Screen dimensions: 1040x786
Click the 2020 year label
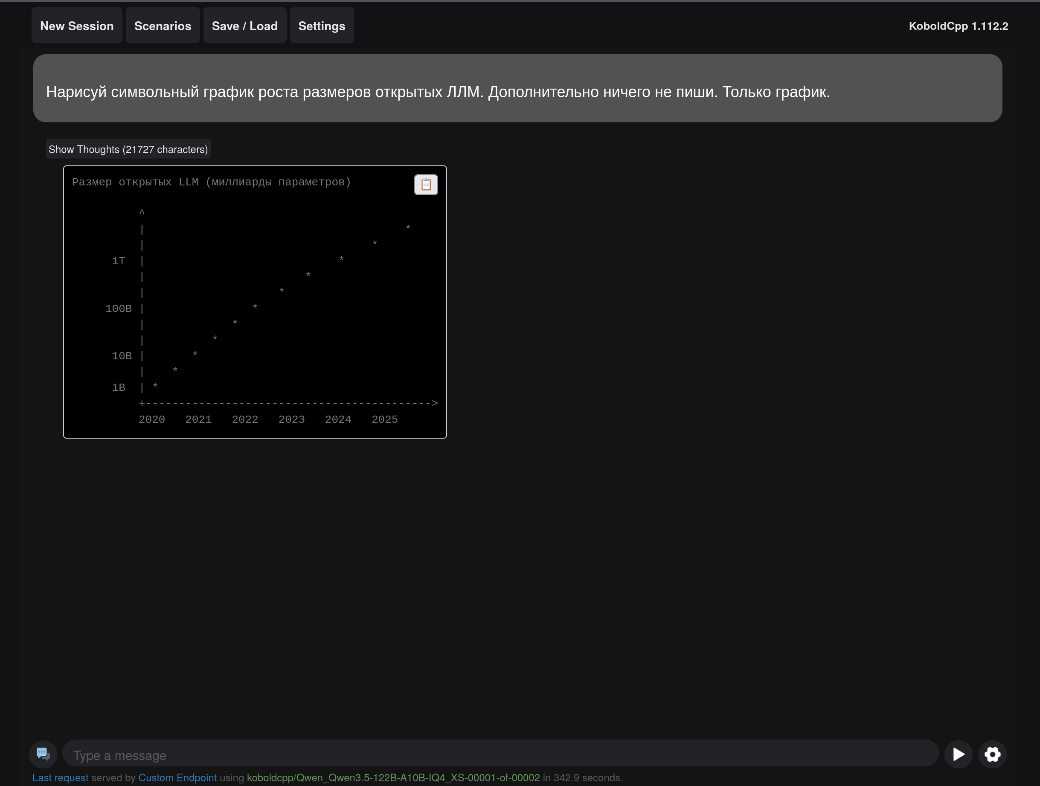(x=152, y=419)
